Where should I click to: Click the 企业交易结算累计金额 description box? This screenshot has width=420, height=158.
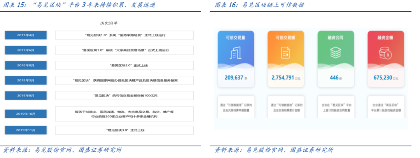[286, 107]
